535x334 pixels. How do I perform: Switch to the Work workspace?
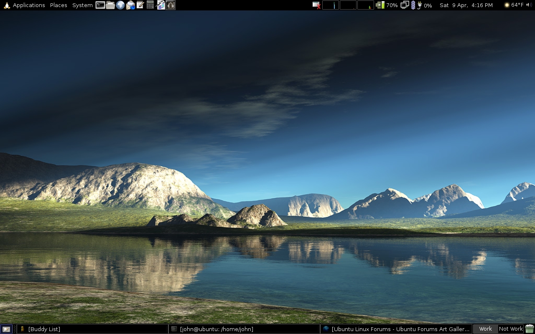pyautogui.click(x=486, y=329)
